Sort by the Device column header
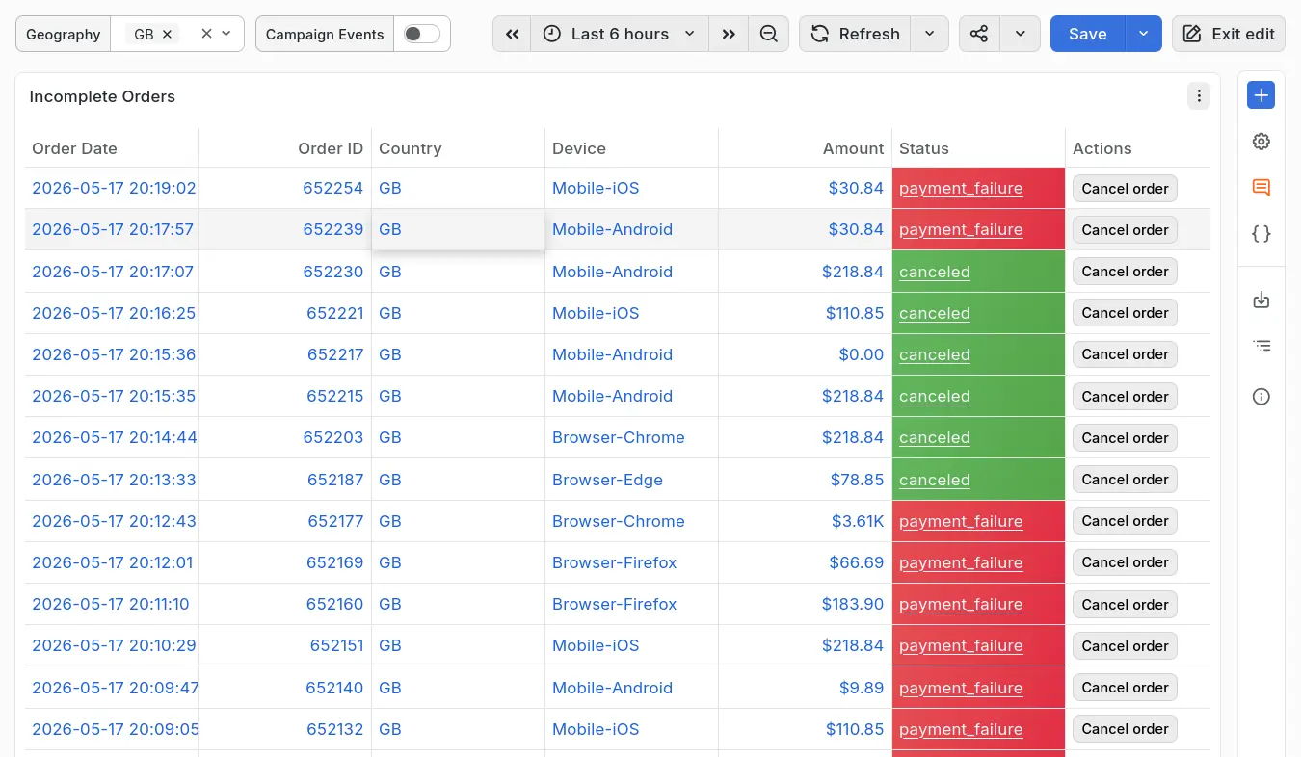 tap(579, 148)
